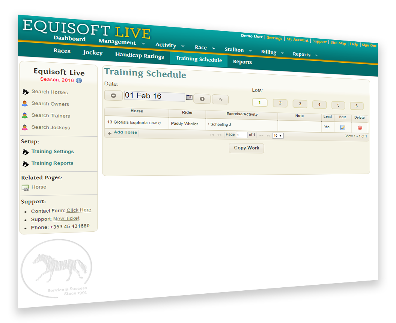Click the Search Trainers person icon
396x323 pixels.
[x=25, y=115]
